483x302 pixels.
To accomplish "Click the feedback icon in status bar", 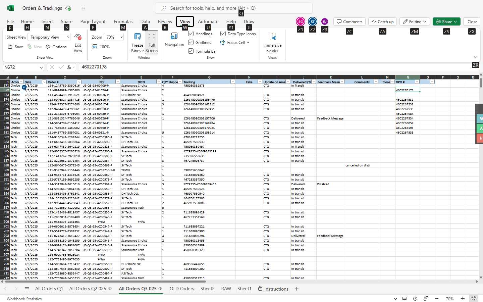I will tap(426, 299).
